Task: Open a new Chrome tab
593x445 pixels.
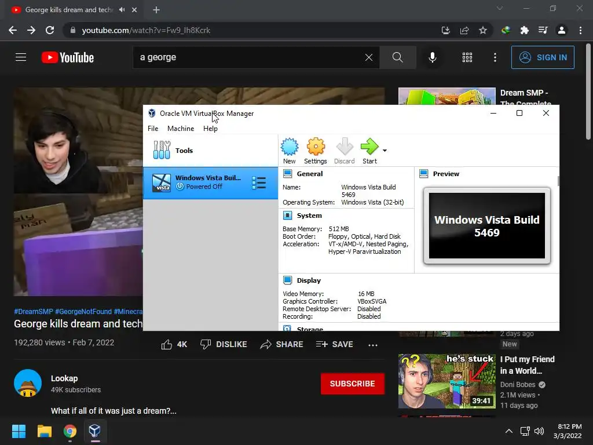Action: tap(156, 10)
